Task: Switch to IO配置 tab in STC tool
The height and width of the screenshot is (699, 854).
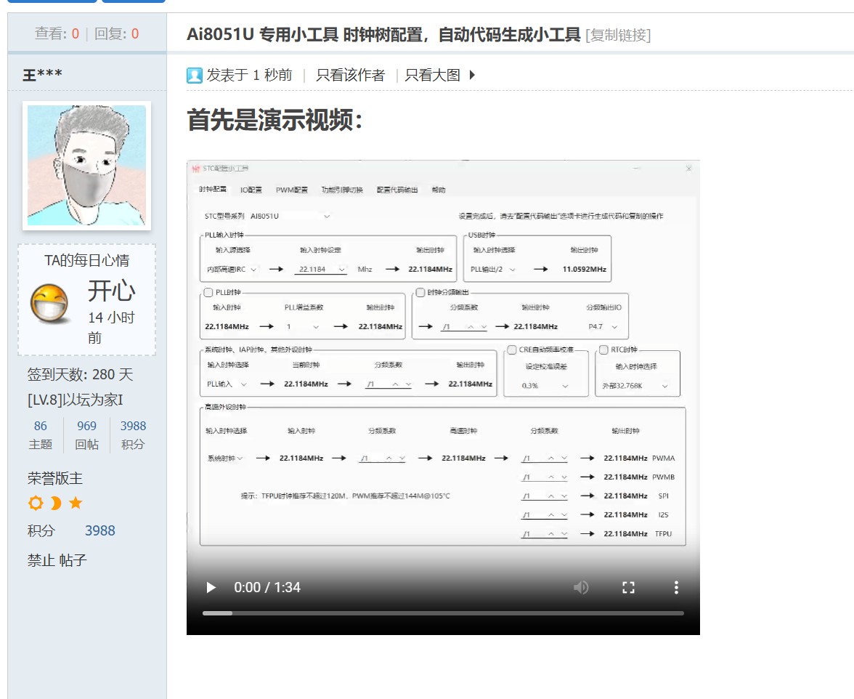Action: (251, 190)
